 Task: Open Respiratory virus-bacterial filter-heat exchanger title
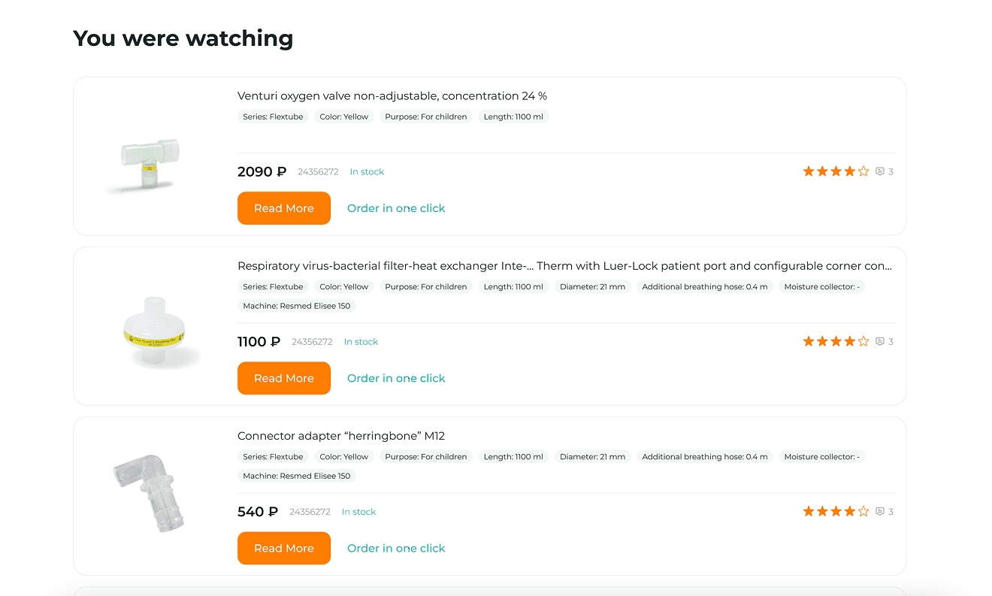564,266
